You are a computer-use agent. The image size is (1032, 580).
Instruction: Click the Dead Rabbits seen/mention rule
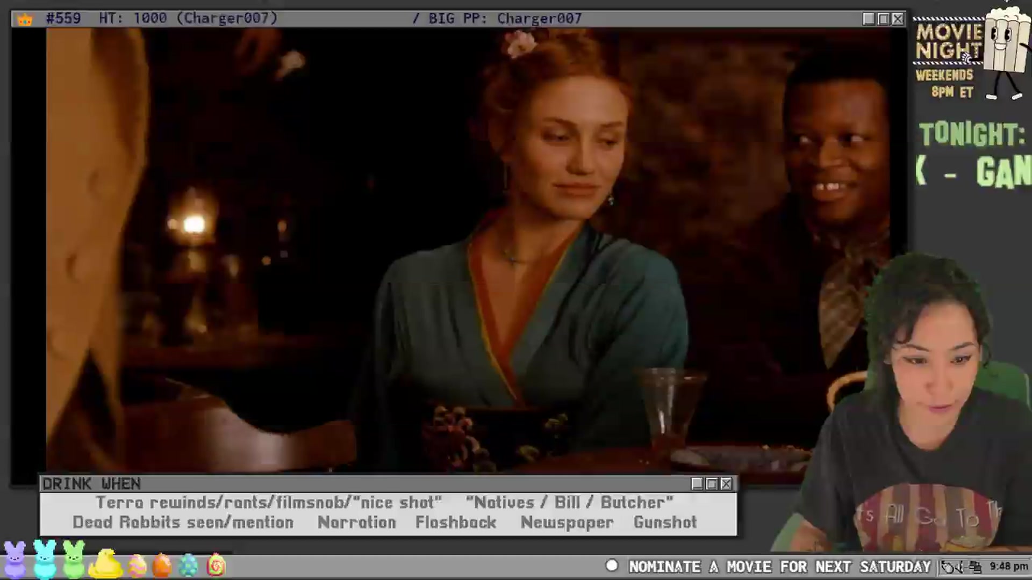click(x=183, y=523)
